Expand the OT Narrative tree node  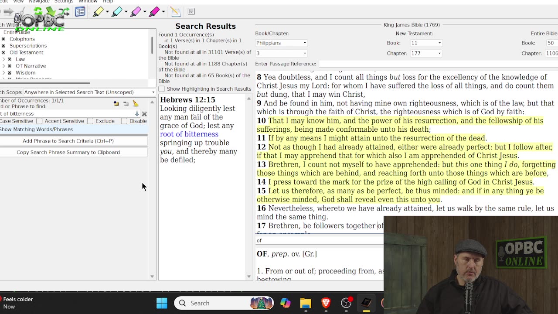click(3, 66)
